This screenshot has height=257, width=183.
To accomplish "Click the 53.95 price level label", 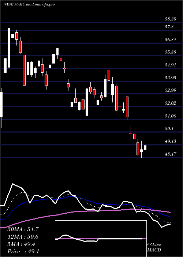I will (x=171, y=77).
